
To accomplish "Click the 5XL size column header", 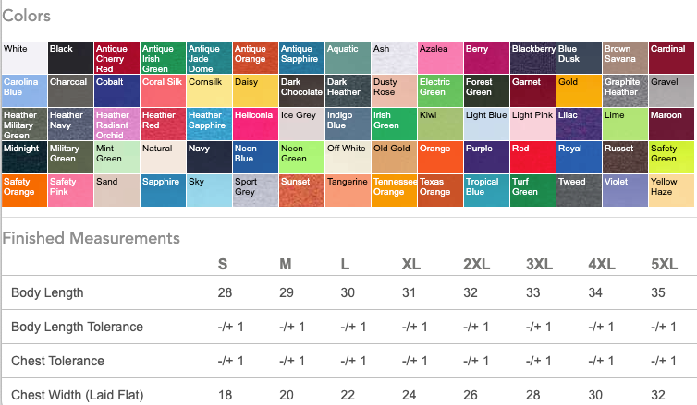I will click(663, 265).
